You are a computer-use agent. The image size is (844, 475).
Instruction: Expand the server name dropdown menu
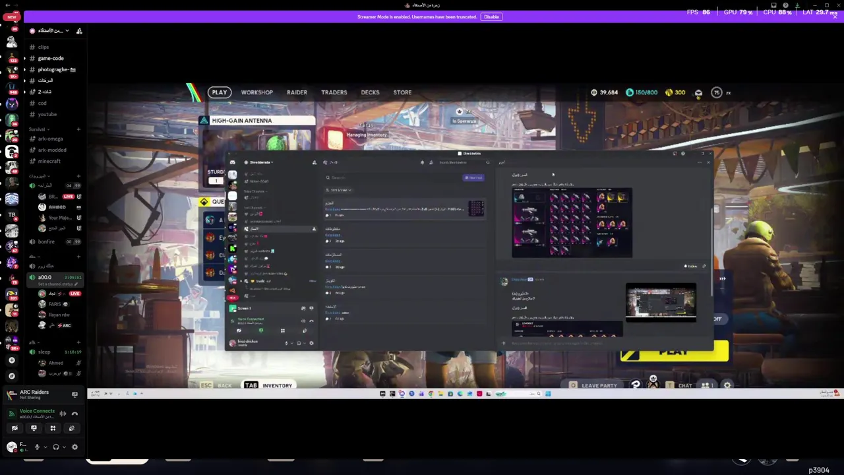coord(67,31)
